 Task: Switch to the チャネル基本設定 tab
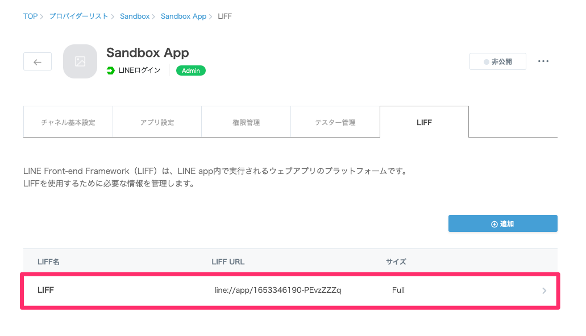[x=68, y=121]
